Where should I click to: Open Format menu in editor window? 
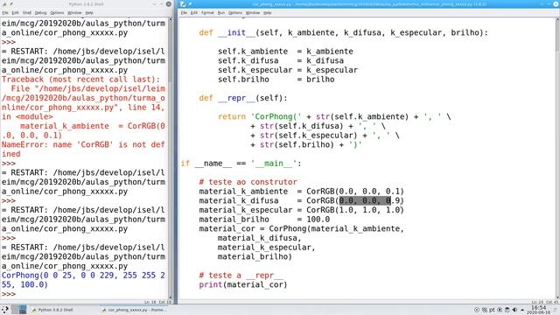(x=207, y=13)
